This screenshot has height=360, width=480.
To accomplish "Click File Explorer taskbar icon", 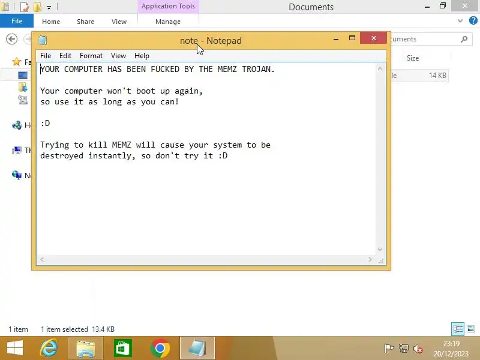I will (x=86, y=348).
